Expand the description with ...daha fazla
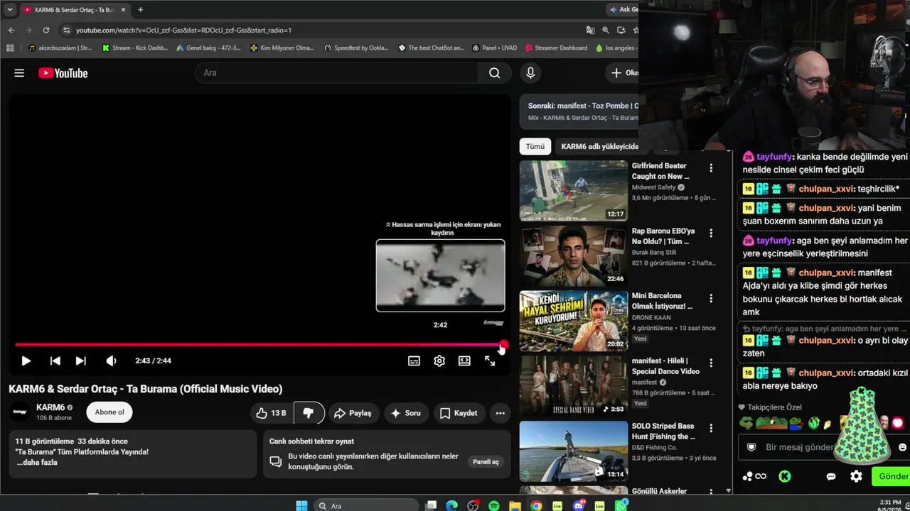Image resolution: width=910 pixels, height=511 pixels. pos(36,463)
